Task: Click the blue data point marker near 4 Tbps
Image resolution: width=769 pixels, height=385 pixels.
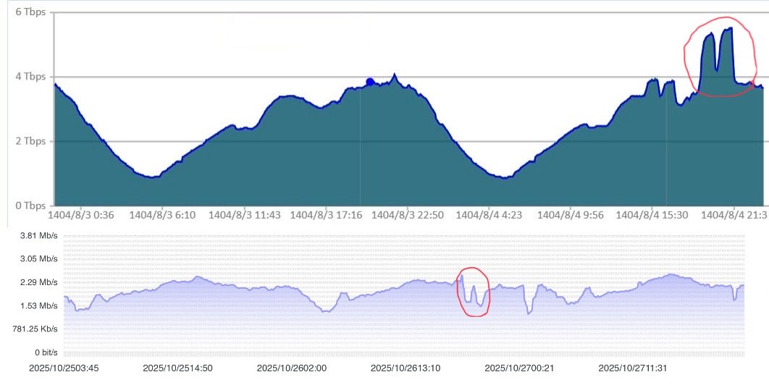Action: pyautogui.click(x=370, y=82)
